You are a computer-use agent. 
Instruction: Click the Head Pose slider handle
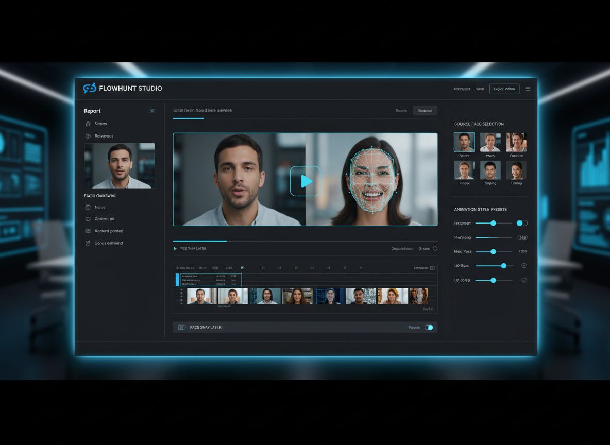point(493,251)
